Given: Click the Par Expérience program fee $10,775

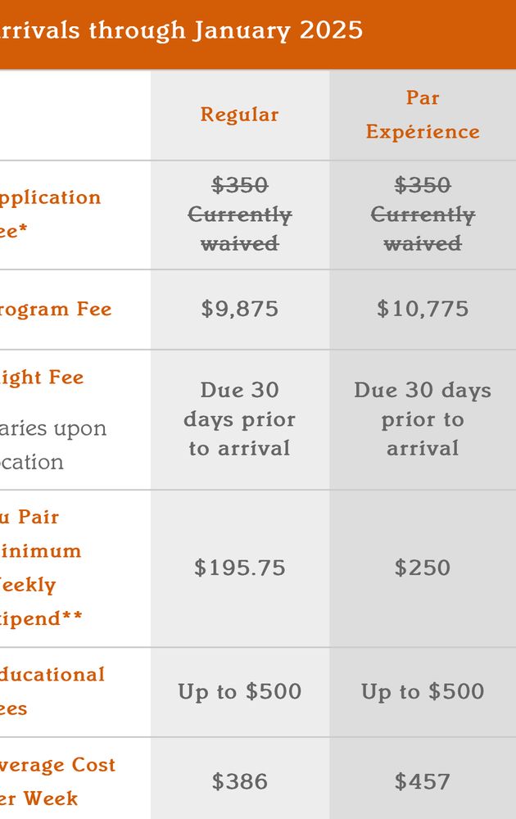Looking at the screenshot, I should (423, 309).
